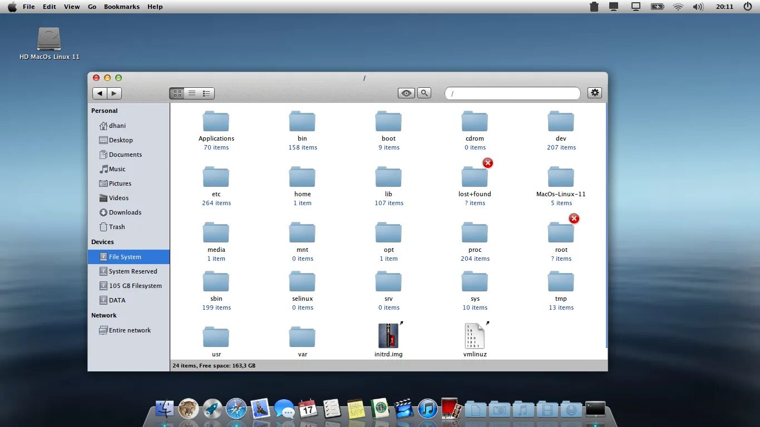Click the volume icon in menu bar
This screenshot has width=760, height=427.
[x=698, y=7]
